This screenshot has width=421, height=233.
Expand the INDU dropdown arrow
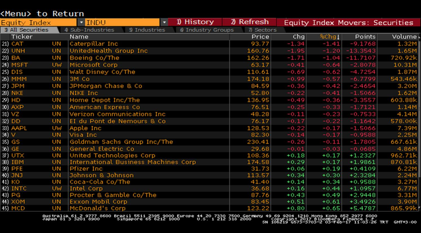[164, 22]
